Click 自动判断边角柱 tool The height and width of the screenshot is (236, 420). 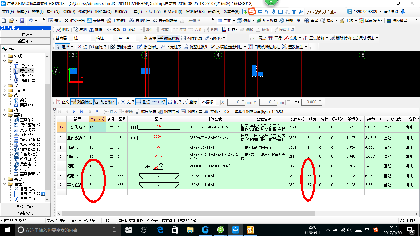tap(264, 47)
